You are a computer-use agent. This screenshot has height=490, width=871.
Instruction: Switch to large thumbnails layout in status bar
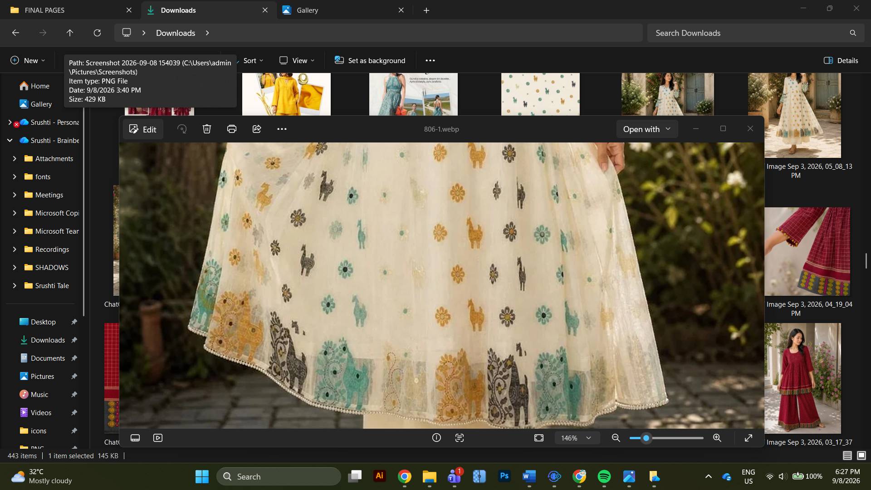tap(861, 456)
